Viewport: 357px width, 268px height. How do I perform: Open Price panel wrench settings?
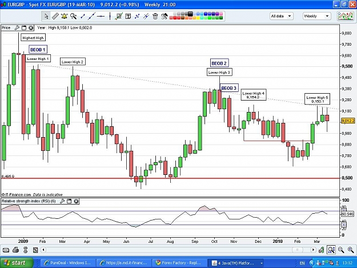pos(17,28)
